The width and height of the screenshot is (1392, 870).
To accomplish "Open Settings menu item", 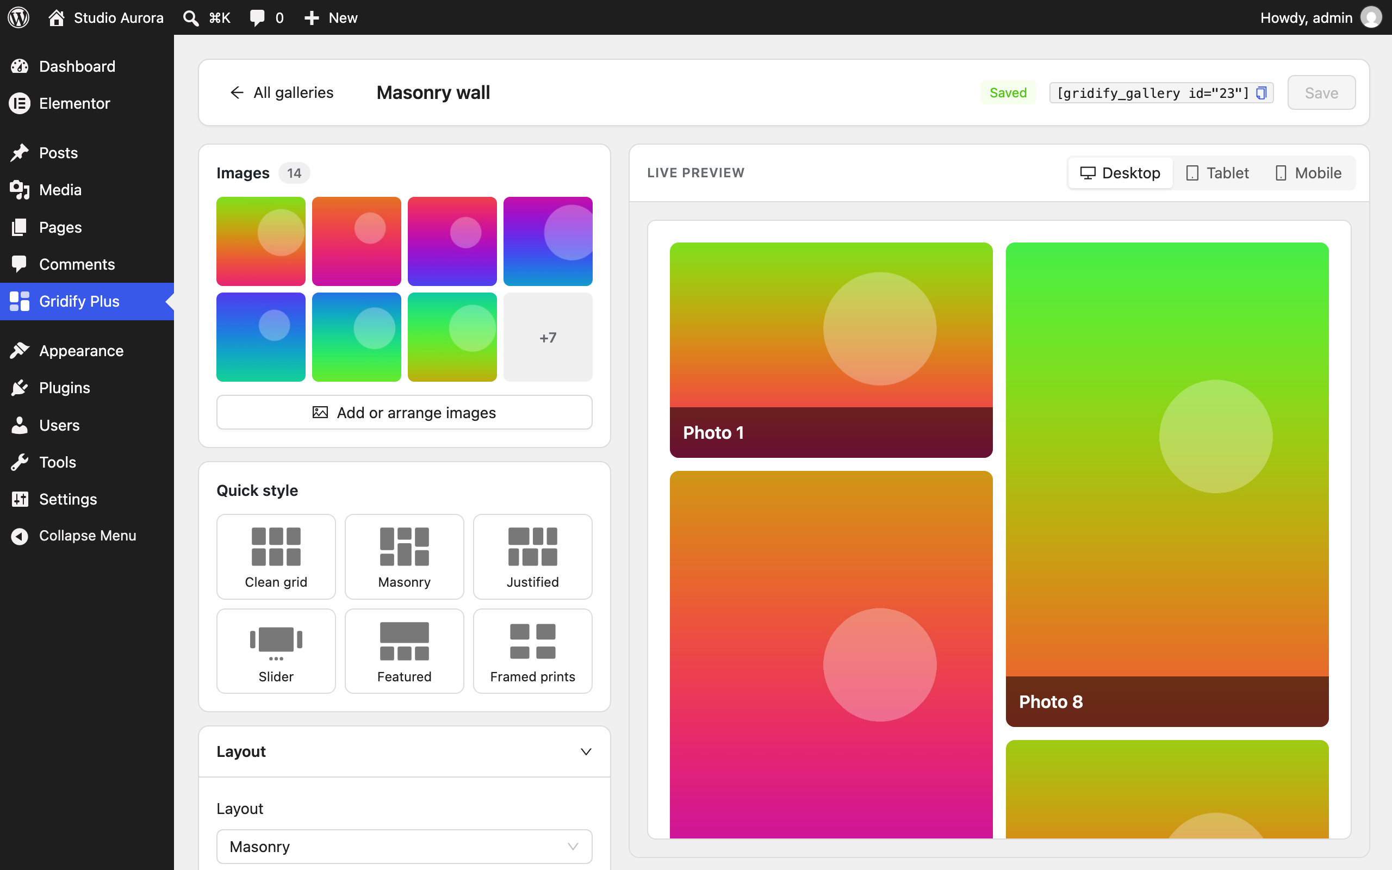I will coord(87,499).
